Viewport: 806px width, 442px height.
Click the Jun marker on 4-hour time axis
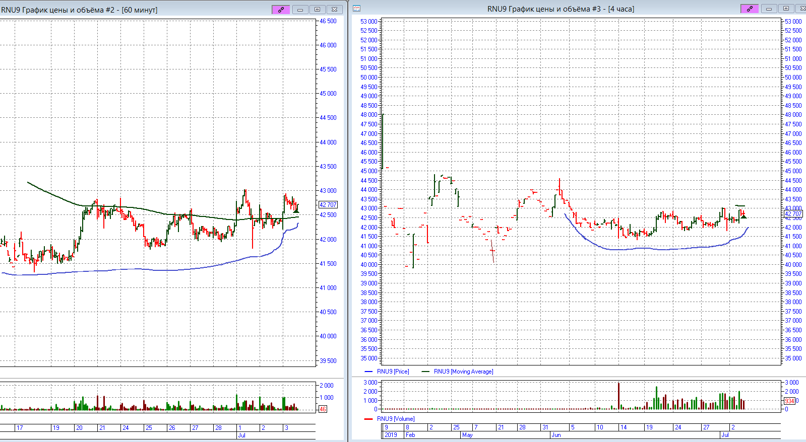pos(556,435)
